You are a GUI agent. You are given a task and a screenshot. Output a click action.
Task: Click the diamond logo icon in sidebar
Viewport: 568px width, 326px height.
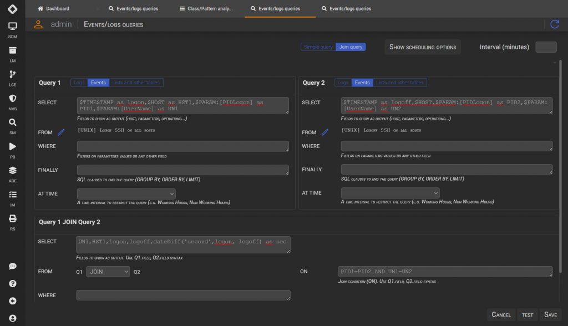pyautogui.click(x=12, y=9)
